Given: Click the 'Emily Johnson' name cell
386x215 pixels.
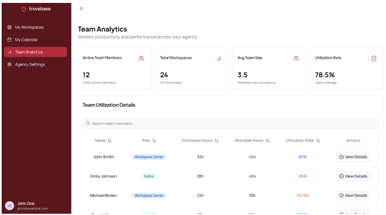Looking at the screenshot, I should click(x=103, y=176).
